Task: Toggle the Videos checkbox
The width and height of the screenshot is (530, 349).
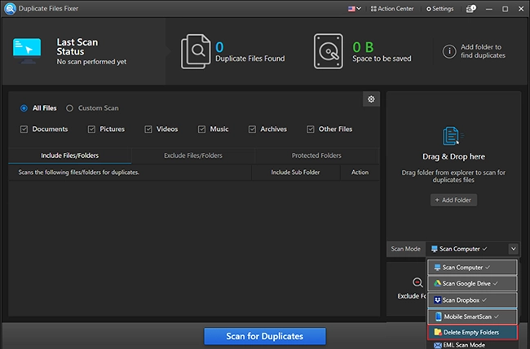Action: (148, 129)
